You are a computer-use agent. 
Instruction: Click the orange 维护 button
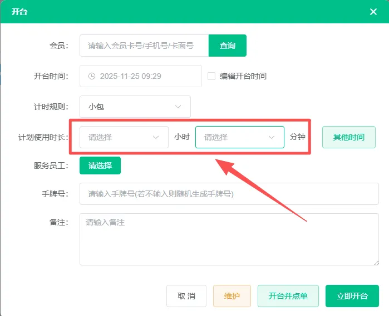click(x=232, y=296)
